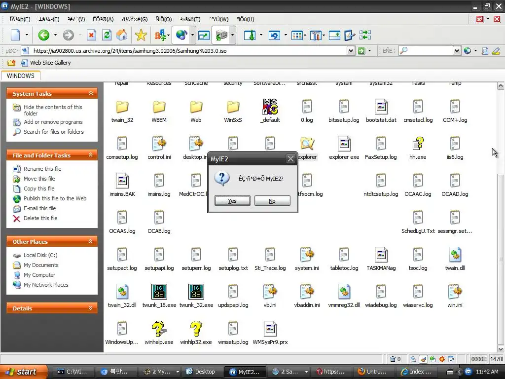Viewport: 505px width, 379px height.
Task: Switch to the WINDOWS tab
Action: [x=20, y=76]
